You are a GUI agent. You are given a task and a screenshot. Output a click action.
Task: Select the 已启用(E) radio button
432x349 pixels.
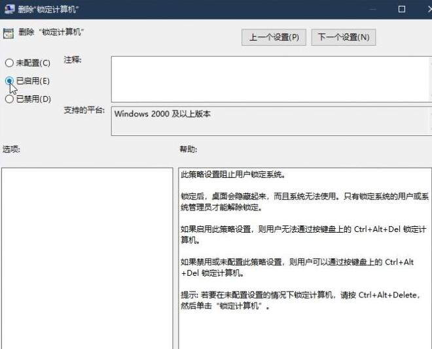[9, 81]
